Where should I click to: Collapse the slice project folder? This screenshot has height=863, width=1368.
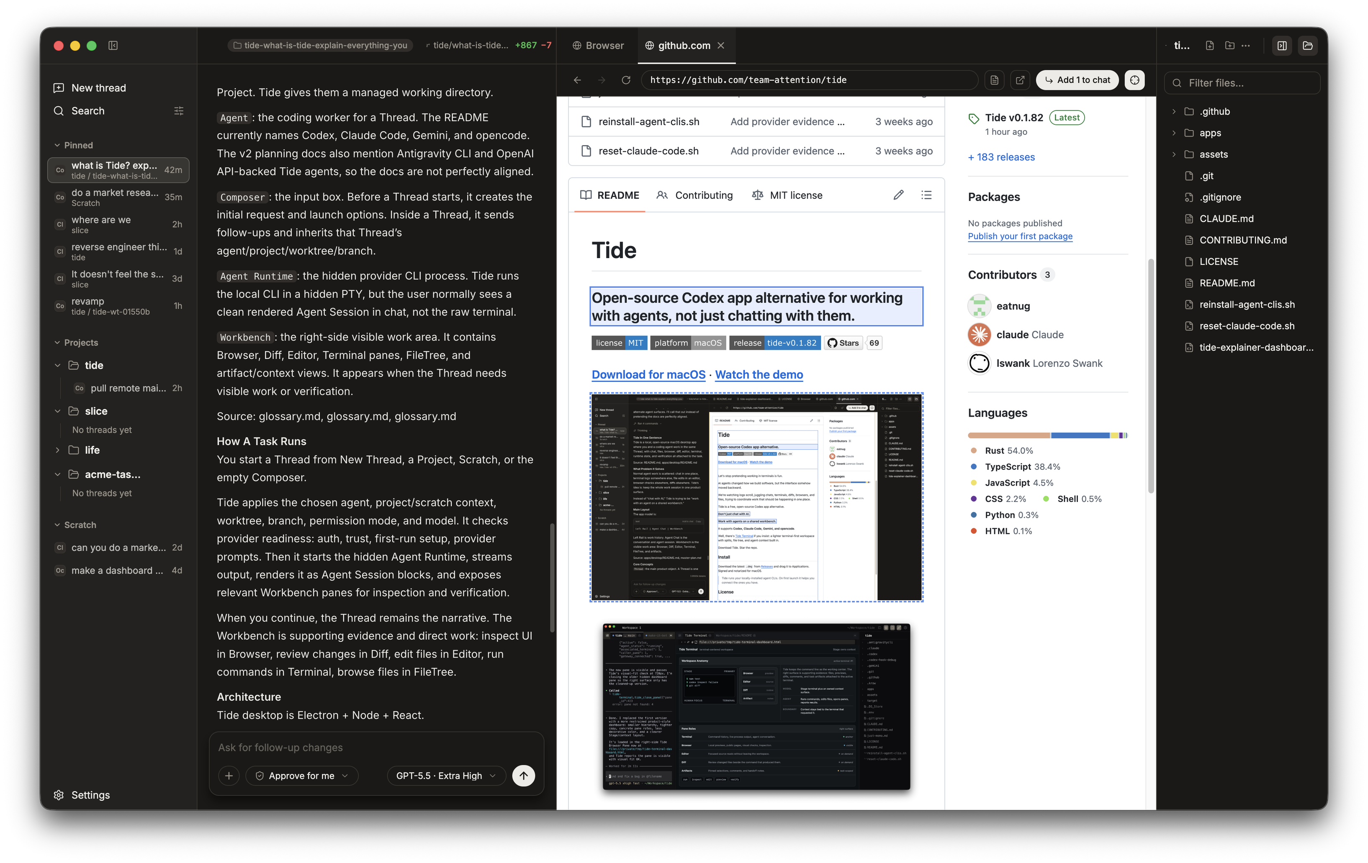point(57,411)
